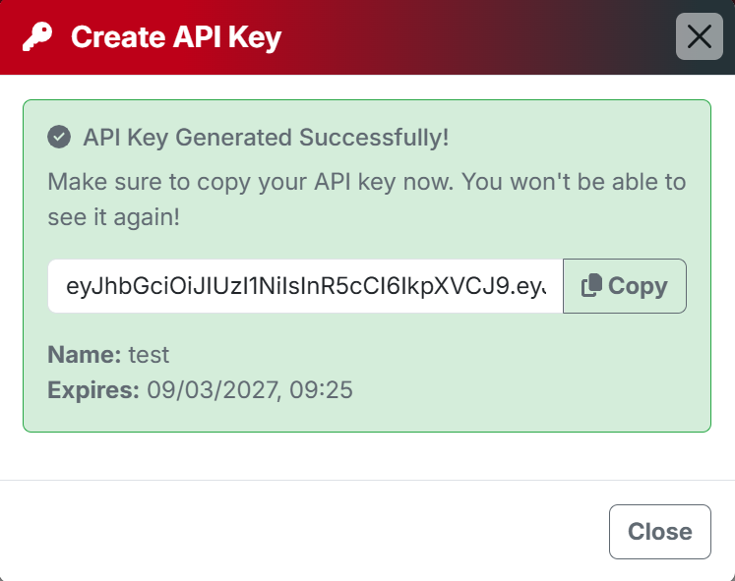Click the "Make sure to copy" warning text
Viewport: 735px width, 581px height.
366,183
